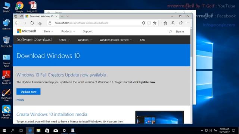Open This PC desktop icon

[x=6, y=7]
